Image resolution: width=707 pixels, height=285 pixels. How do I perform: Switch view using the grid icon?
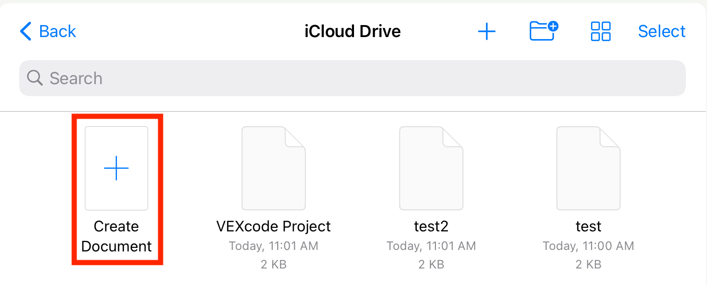(601, 31)
